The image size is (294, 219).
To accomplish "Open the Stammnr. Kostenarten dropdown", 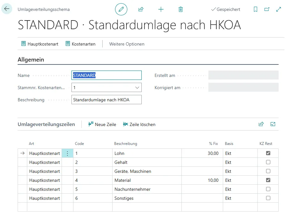I will [x=137, y=87].
